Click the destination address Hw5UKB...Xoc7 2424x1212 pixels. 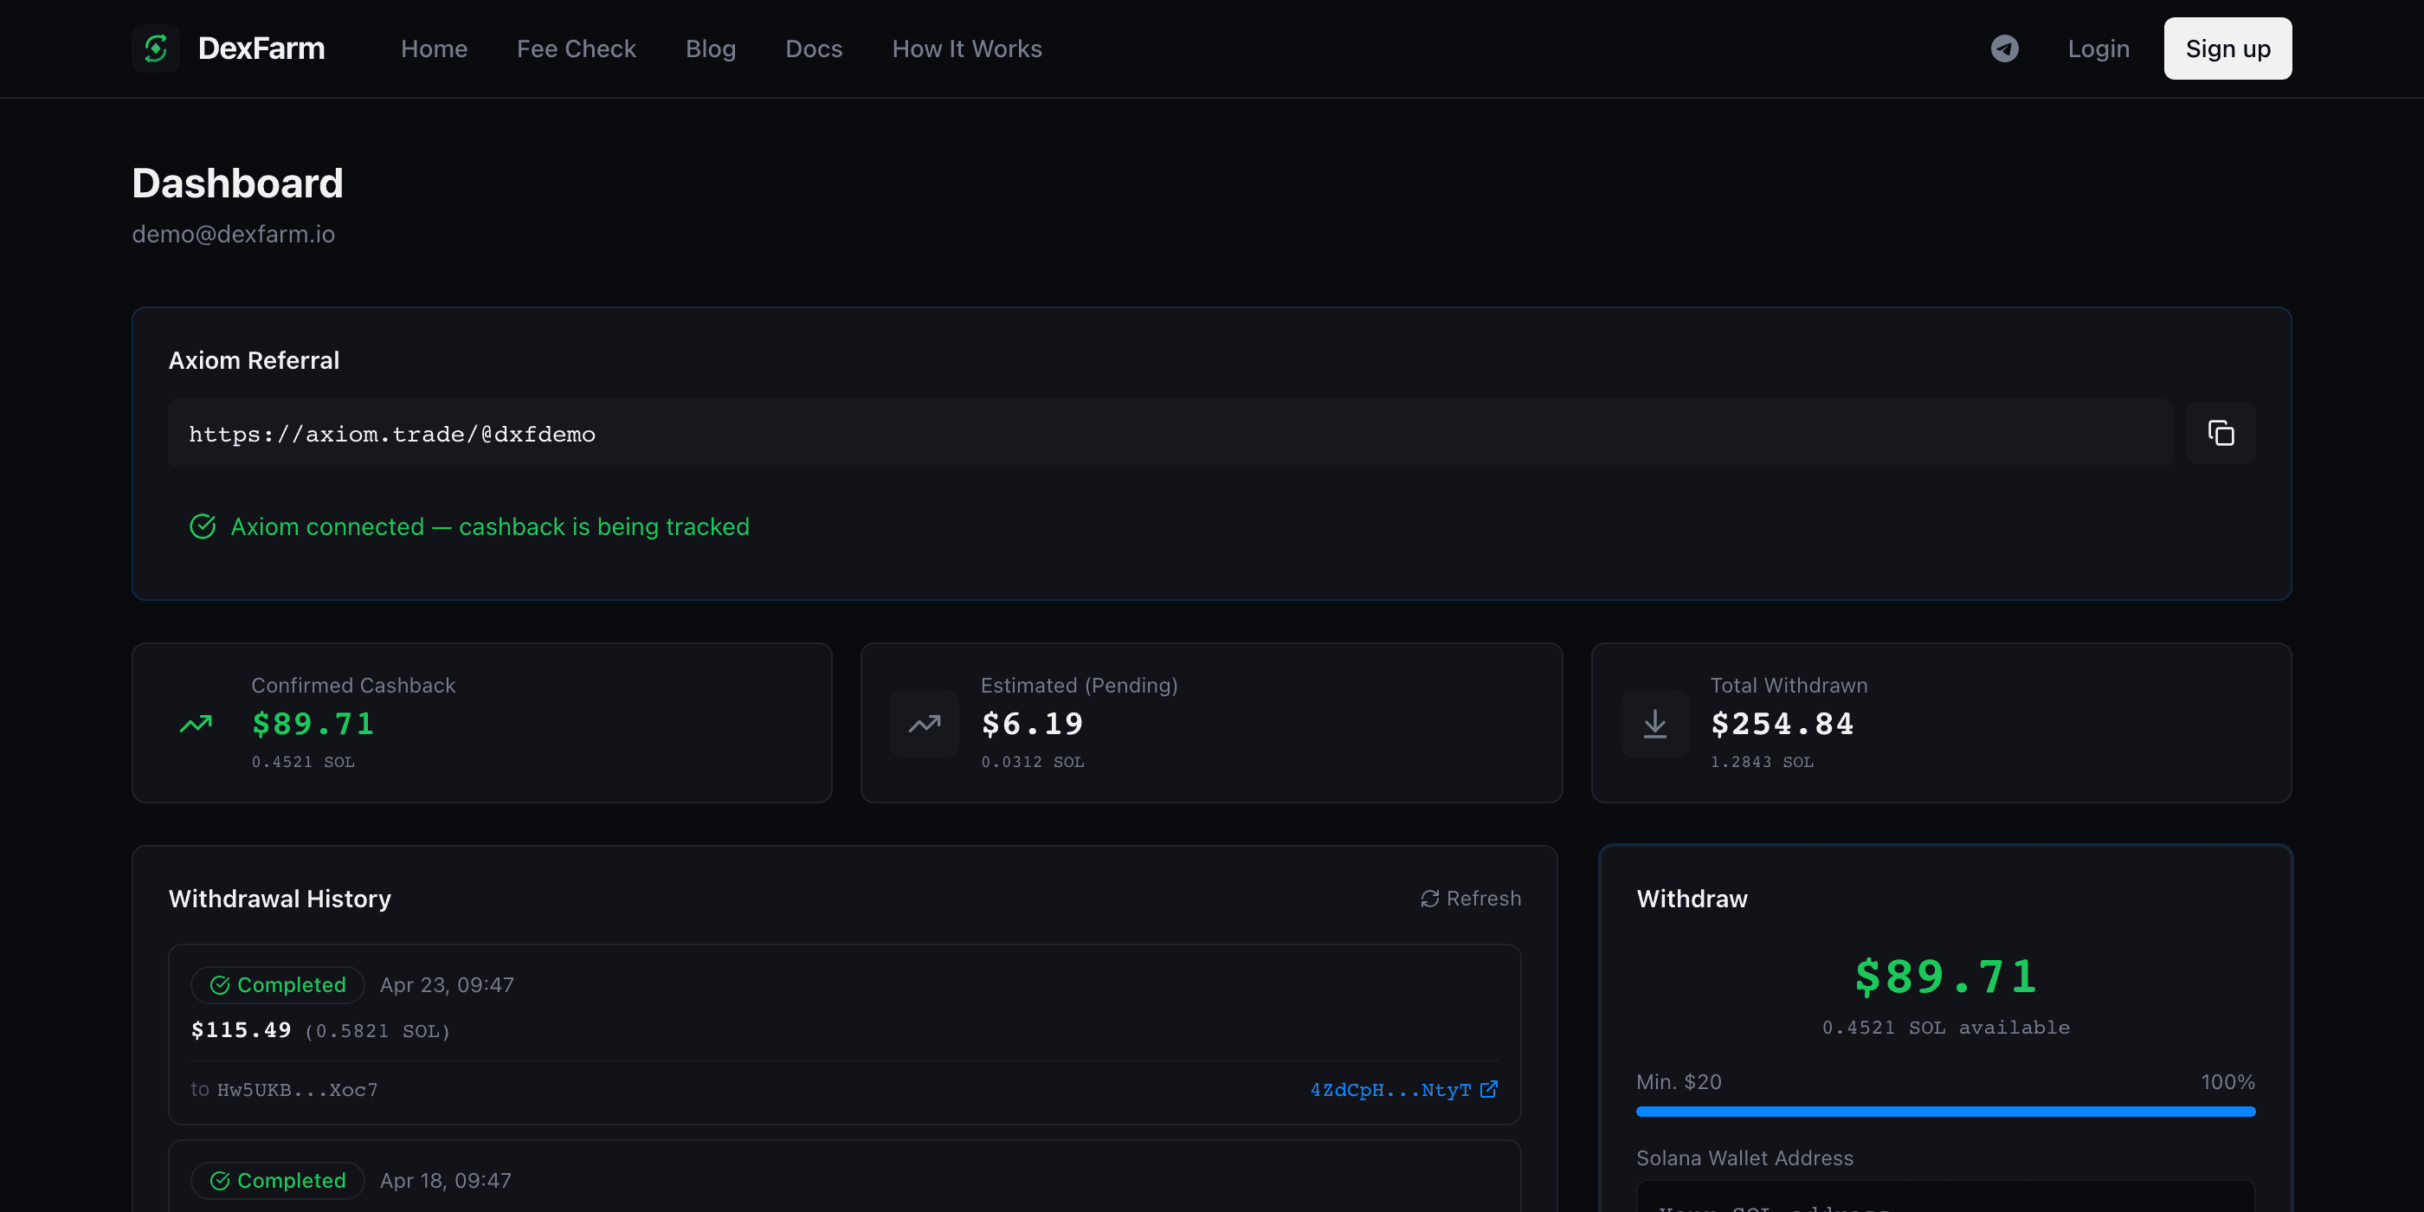(x=297, y=1090)
